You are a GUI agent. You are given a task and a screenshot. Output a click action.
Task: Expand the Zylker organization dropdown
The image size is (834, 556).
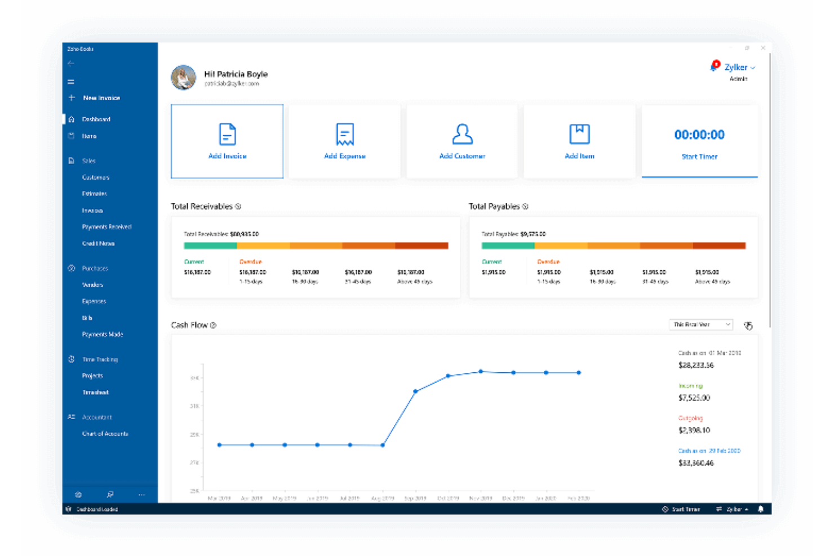pos(739,67)
